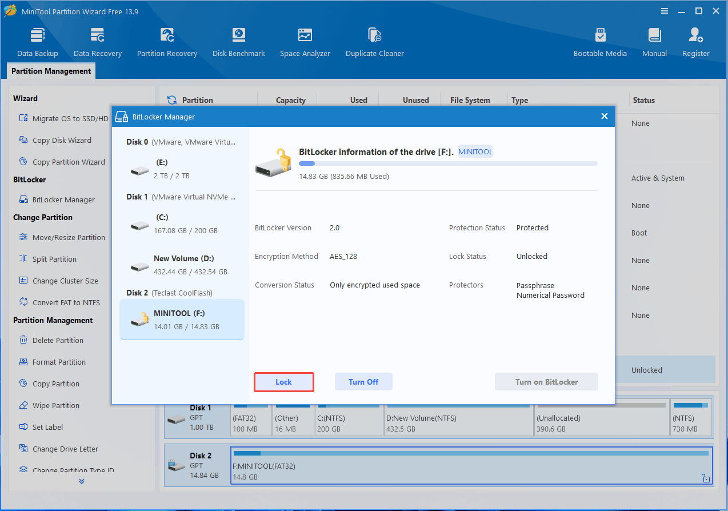This screenshot has width=728, height=511.
Task: Click the Disk 1 GPT disk label
Action: [x=197, y=417]
